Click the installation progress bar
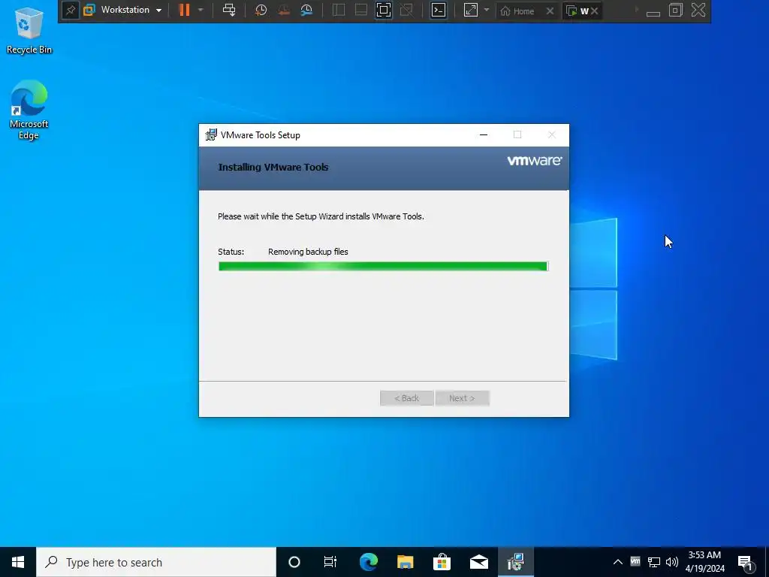The image size is (769, 577). [383, 266]
